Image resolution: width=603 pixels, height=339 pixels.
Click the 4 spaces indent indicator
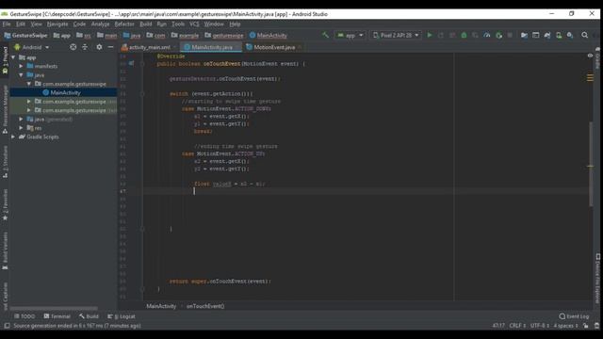[x=565, y=326]
